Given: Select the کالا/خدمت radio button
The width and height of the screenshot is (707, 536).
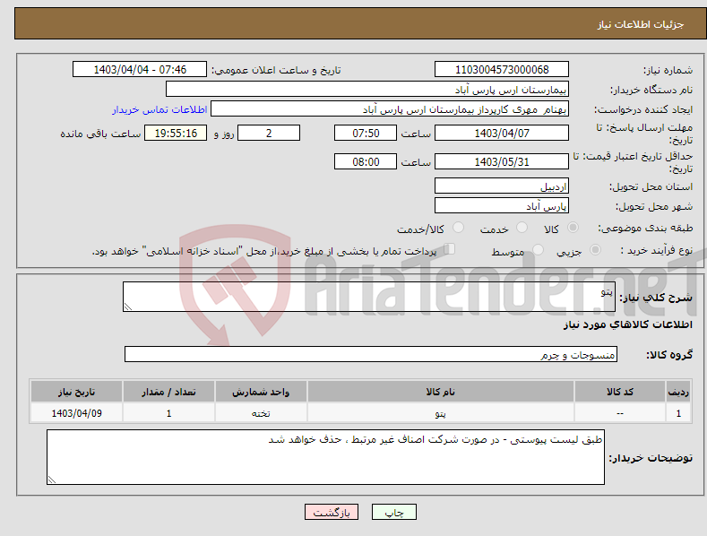Looking at the screenshot, I should pyautogui.click(x=458, y=228).
